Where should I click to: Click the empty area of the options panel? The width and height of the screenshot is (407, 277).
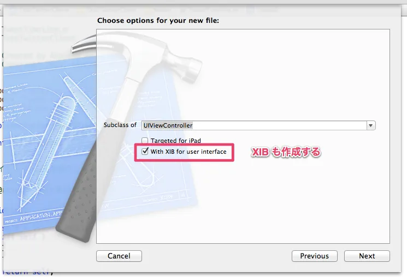coord(298,202)
